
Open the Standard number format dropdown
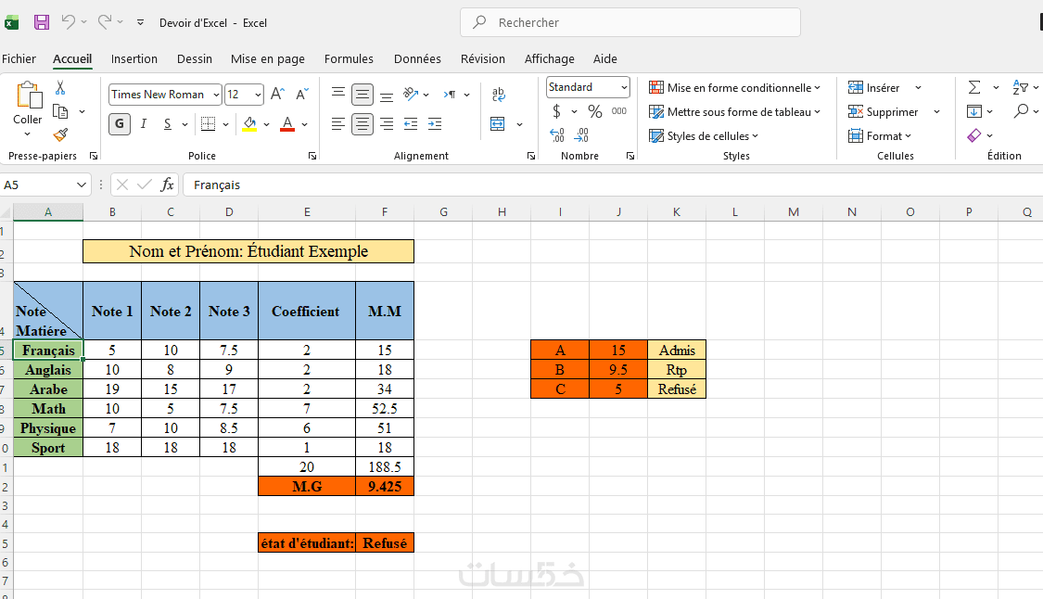point(624,87)
